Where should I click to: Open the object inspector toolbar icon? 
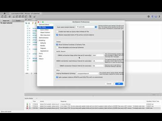pyautogui.click(x=10, y=16)
